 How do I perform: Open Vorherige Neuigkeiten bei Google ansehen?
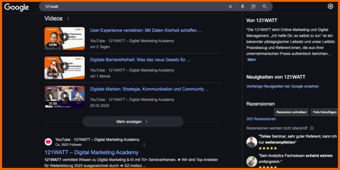(282, 86)
